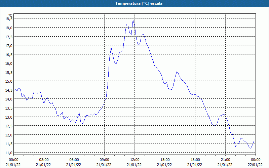This screenshot has width=269, height=168.
Task: Select the 18,0 y-axis value
Action: pos(9,28)
